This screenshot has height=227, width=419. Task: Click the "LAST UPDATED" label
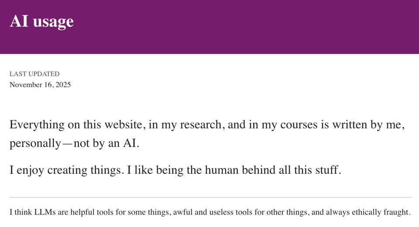34,74
